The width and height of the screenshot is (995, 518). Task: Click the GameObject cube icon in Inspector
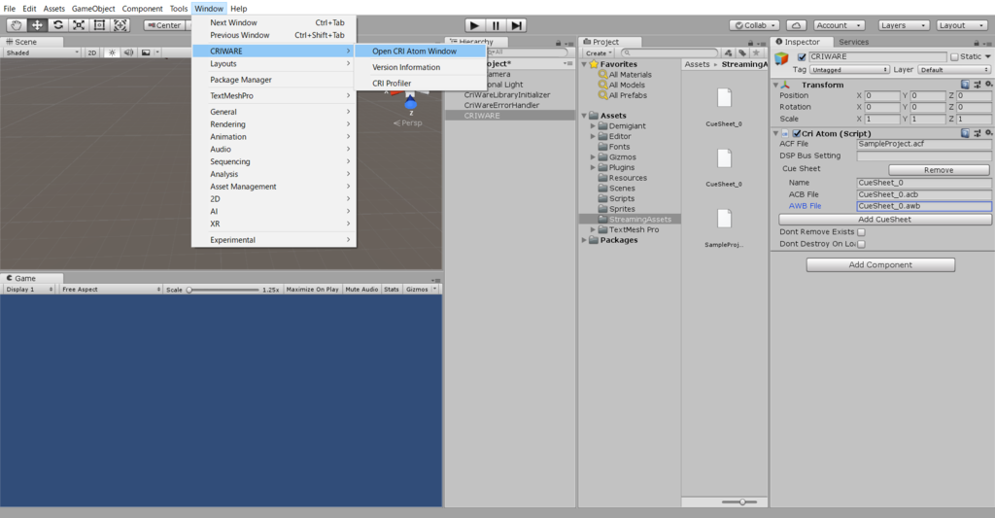coord(782,58)
